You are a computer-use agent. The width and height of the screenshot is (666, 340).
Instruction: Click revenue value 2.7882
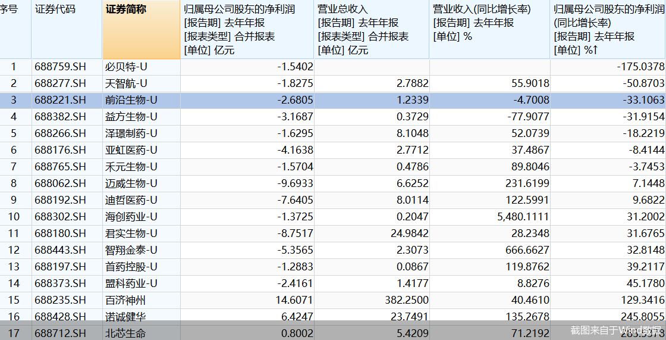click(413, 83)
